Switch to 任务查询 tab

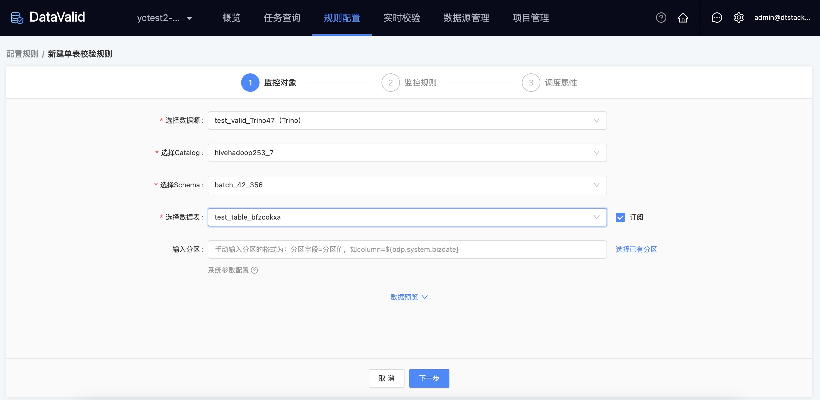(x=282, y=18)
